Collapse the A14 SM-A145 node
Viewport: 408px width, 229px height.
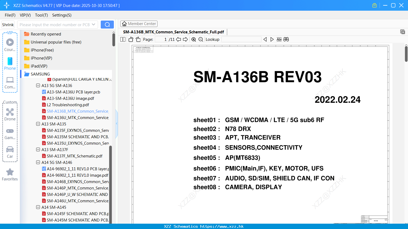(x=38, y=207)
